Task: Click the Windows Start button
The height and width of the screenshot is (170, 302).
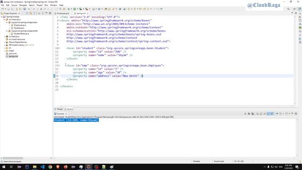Action: 4,167
